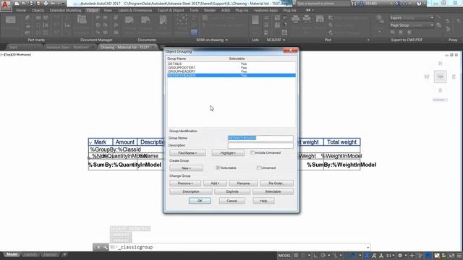Image resolution: width=463 pixels, height=260 pixels.
Task: Close the command line with its X icon
Action: [x=98, y=247]
